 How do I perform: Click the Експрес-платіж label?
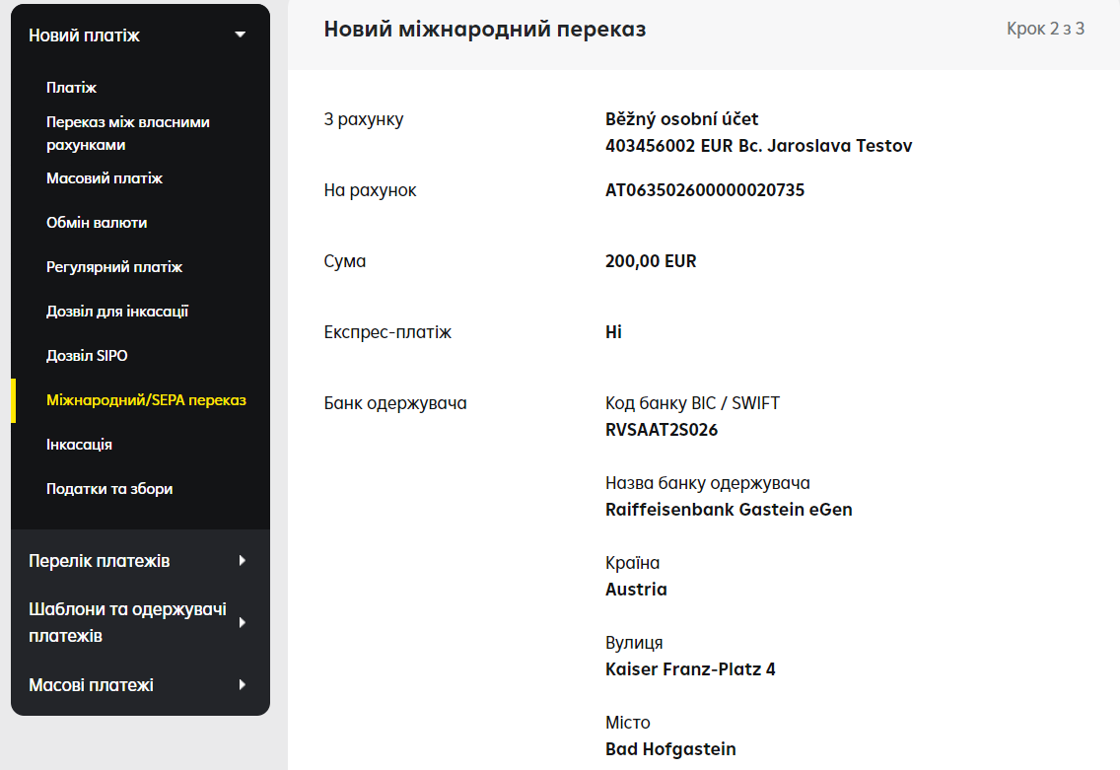pyautogui.click(x=387, y=332)
